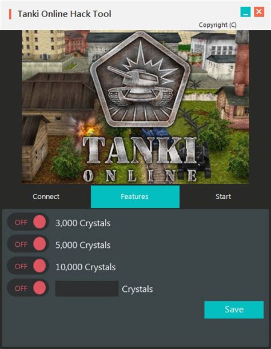Viewport: 271px width, 349px height.
Task: Enable the 5,000 Crystals switch
Action: pyautogui.click(x=28, y=244)
